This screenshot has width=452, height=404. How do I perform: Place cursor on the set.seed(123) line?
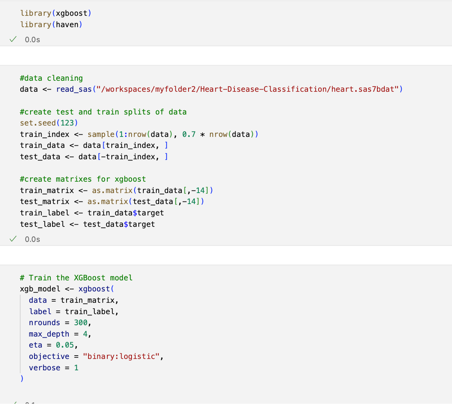49,123
